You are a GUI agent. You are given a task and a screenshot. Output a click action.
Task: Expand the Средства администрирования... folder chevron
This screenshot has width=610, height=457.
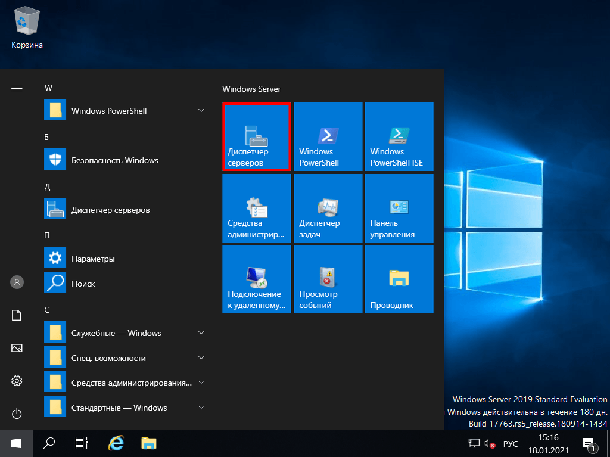click(201, 383)
